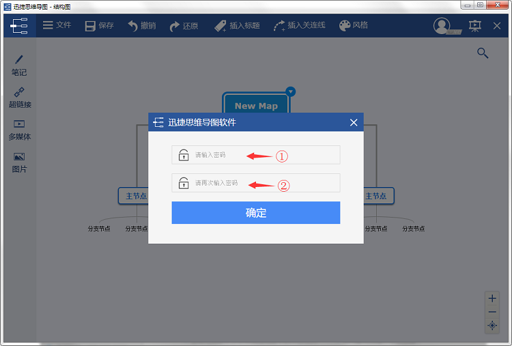512x346 pixels.
Task: Open the 超链接 hyperlink tool
Action: tap(20, 98)
